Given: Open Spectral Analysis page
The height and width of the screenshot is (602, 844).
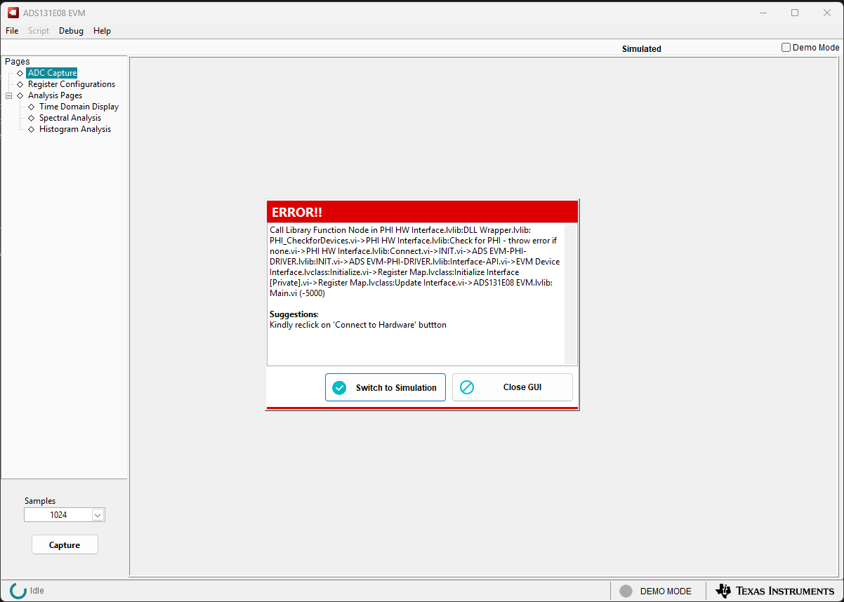Looking at the screenshot, I should (x=70, y=118).
